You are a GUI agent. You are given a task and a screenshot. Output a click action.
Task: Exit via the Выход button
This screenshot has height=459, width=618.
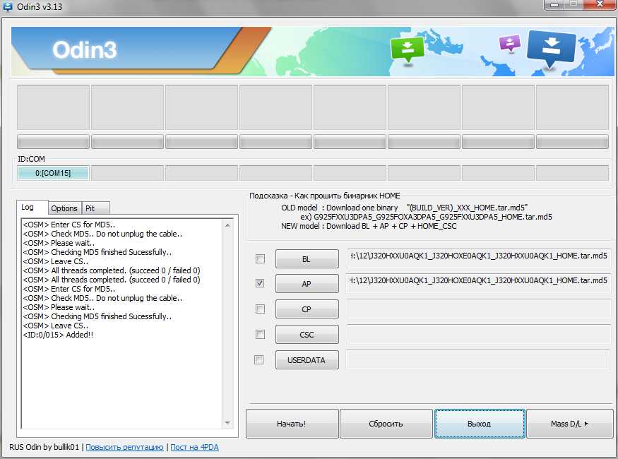click(480, 424)
